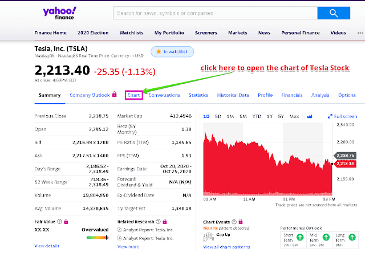The height and width of the screenshot is (257, 365).
Task: Open the Chart tab
Action: pyautogui.click(x=133, y=95)
